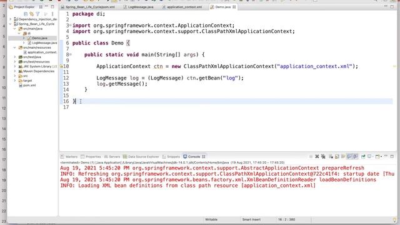Toggle Link with Editor in Project Explorer
This screenshot has width=400, height=225.
coord(32,14)
